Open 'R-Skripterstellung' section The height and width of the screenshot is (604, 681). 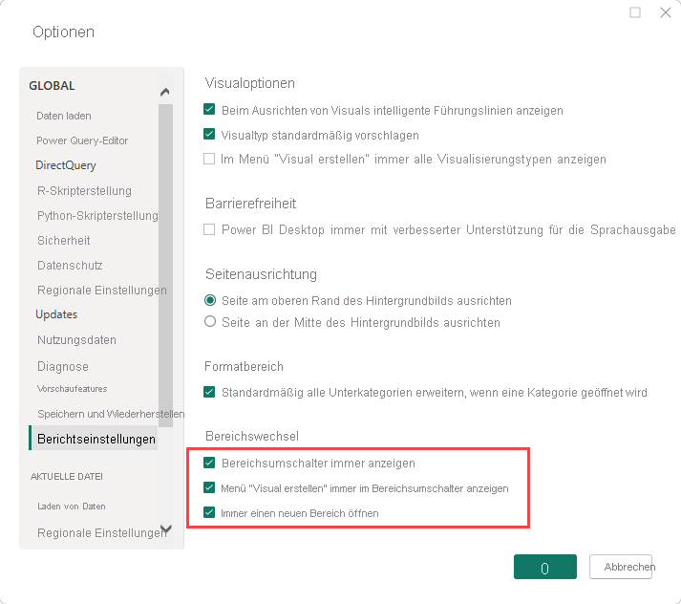pos(84,191)
